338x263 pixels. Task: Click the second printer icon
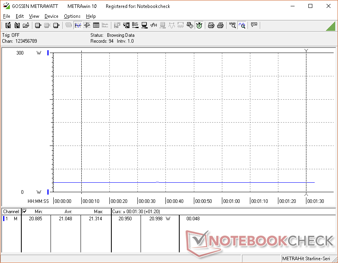(220, 25)
